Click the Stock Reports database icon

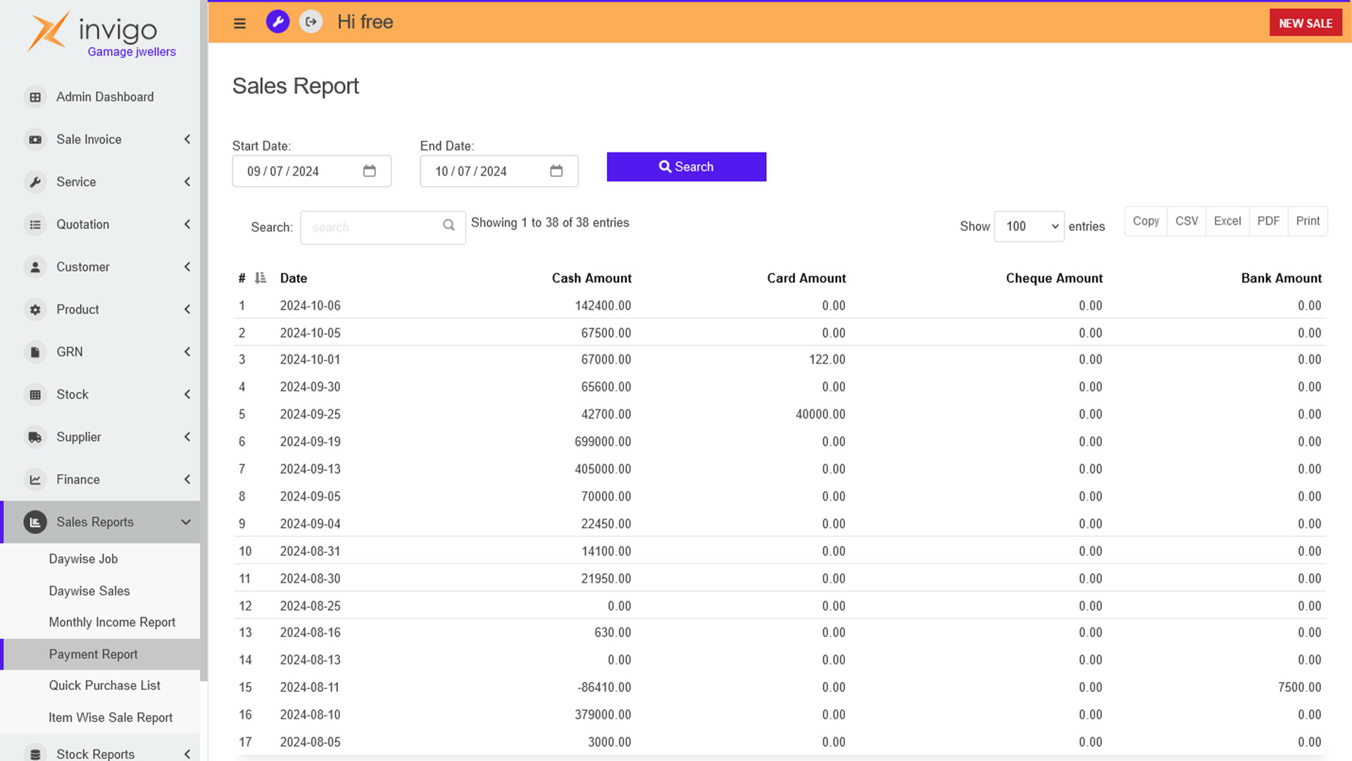point(35,753)
